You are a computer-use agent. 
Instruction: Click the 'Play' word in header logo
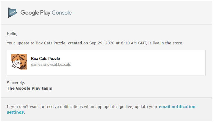[45, 13]
